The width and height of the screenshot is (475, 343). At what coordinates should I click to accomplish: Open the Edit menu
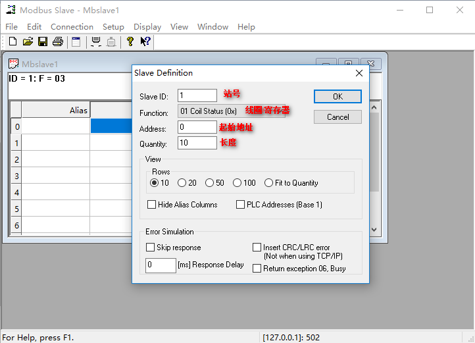[x=34, y=27]
